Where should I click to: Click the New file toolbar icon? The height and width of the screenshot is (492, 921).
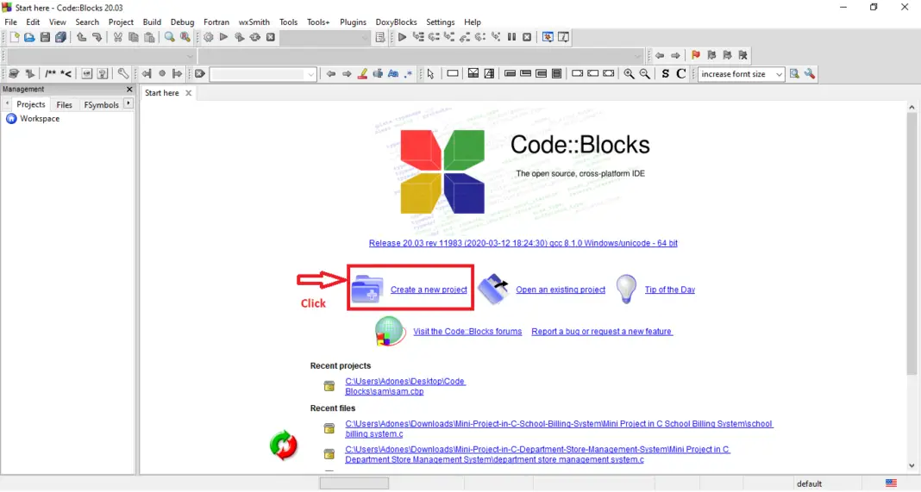point(14,38)
